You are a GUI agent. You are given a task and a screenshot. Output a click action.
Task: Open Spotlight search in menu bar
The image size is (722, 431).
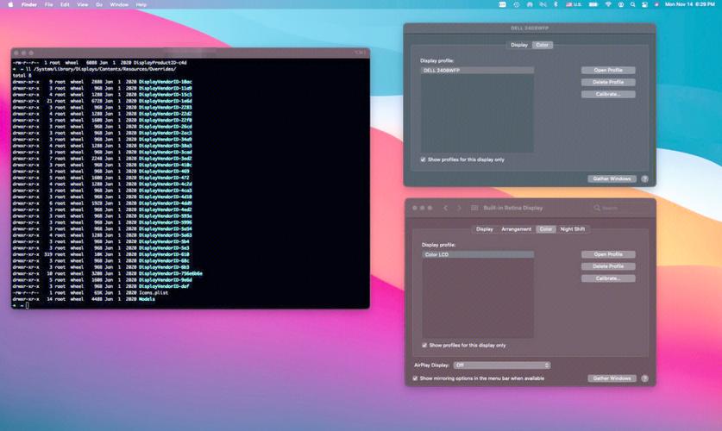[x=632, y=4]
